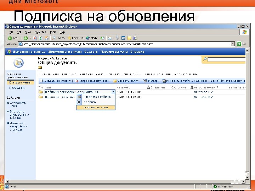Open the item dropdown arrow of Шаблоны договорной документации

coord(113,92)
